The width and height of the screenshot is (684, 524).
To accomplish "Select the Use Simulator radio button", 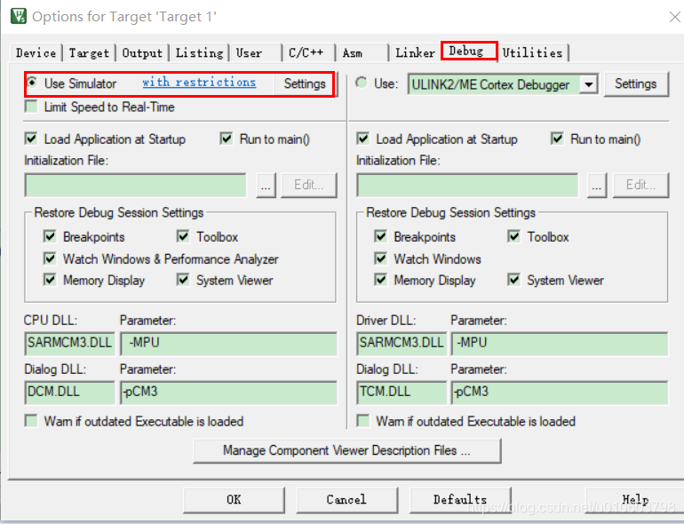I will (x=32, y=83).
